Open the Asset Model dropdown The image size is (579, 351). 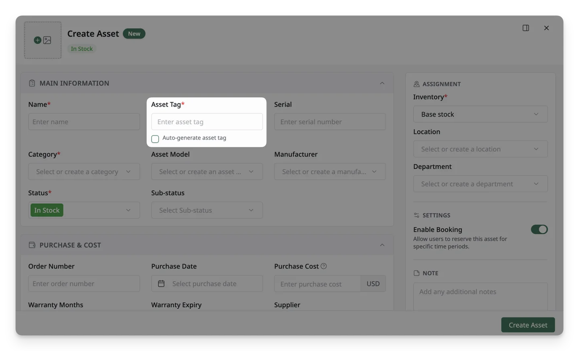207,172
